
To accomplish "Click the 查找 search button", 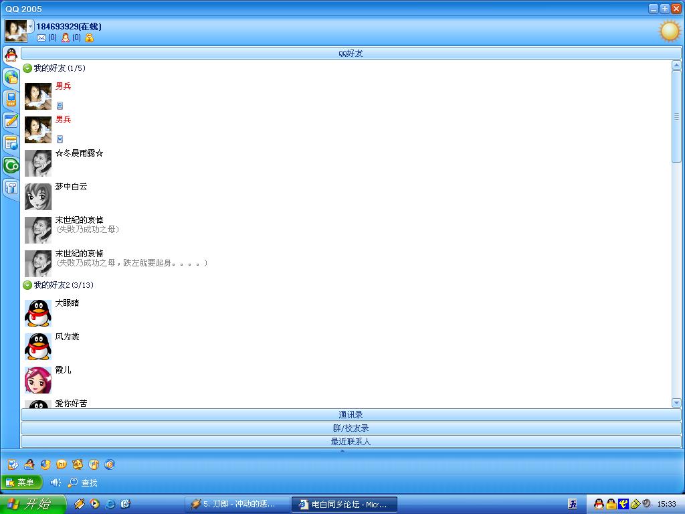I will pos(83,483).
